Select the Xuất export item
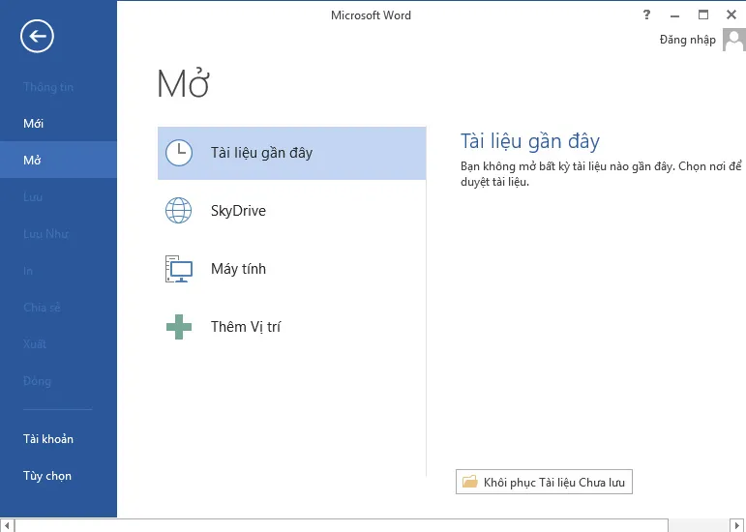Screen dimensions: 746x532 (x=35, y=344)
